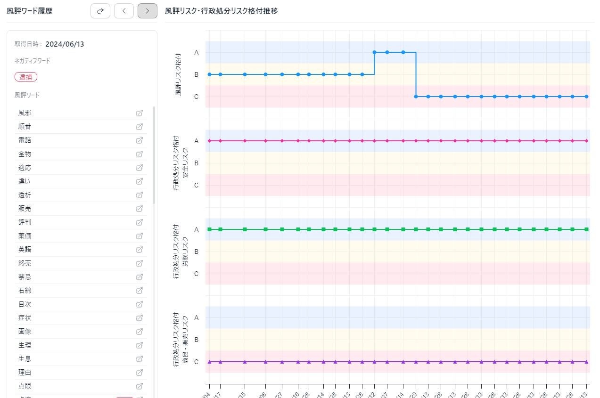Select the 禁忌 word in the list

point(25,277)
